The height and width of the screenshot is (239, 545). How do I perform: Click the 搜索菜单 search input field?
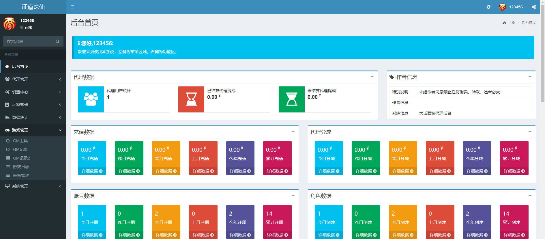click(29, 41)
